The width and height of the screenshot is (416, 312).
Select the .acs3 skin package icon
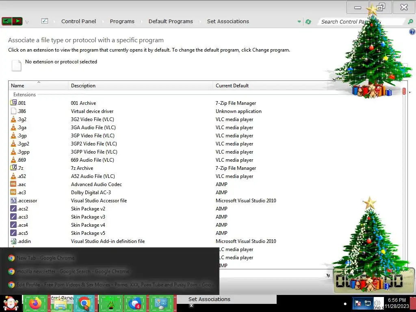pyautogui.click(x=13, y=217)
